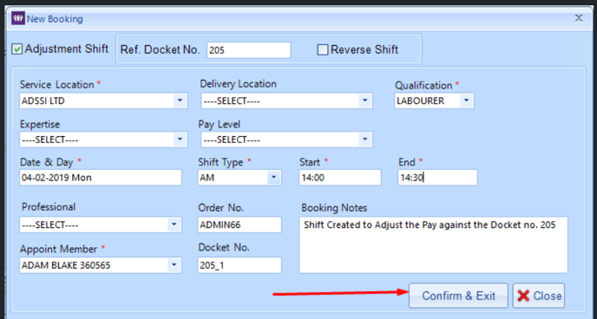Click the Order No. field
The image size is (597, 319).
pos(239,225)
